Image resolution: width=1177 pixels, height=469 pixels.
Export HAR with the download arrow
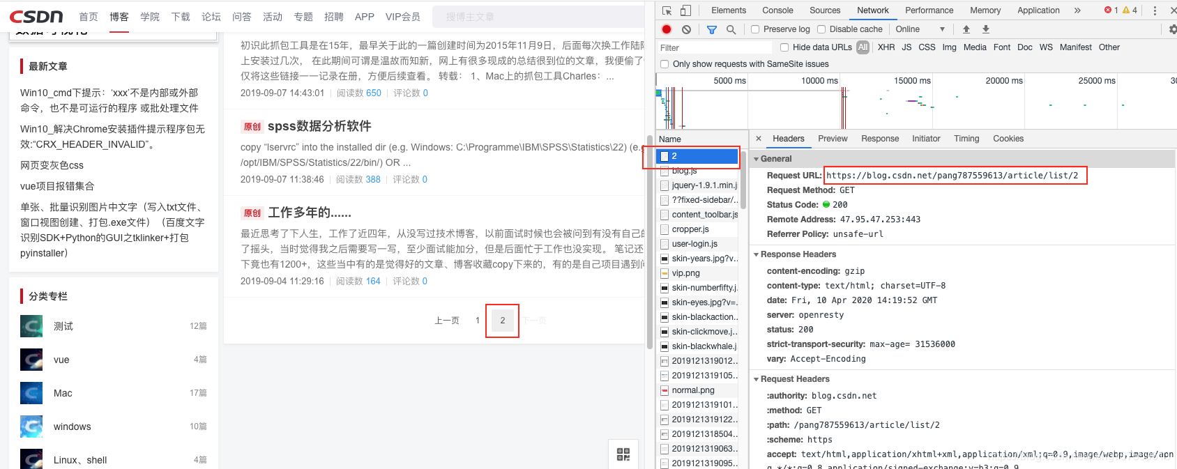coord(986,29)
